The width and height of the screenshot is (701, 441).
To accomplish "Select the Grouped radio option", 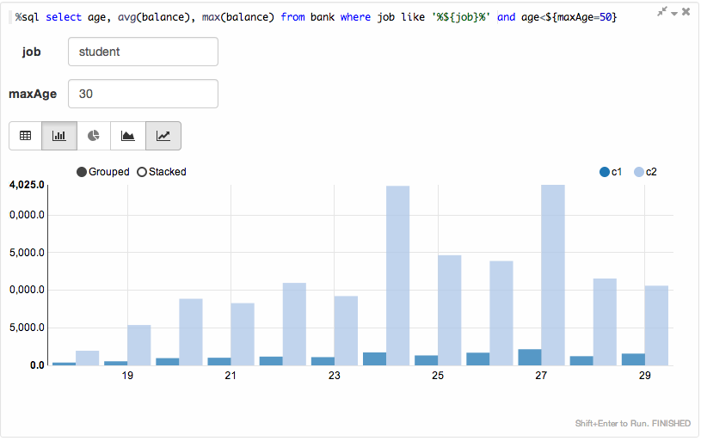I will coord(83,172).
